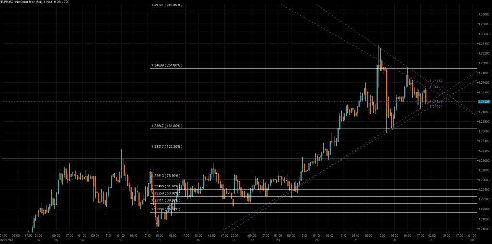Click the 1.25200 price axis label

tap(483, 53)
